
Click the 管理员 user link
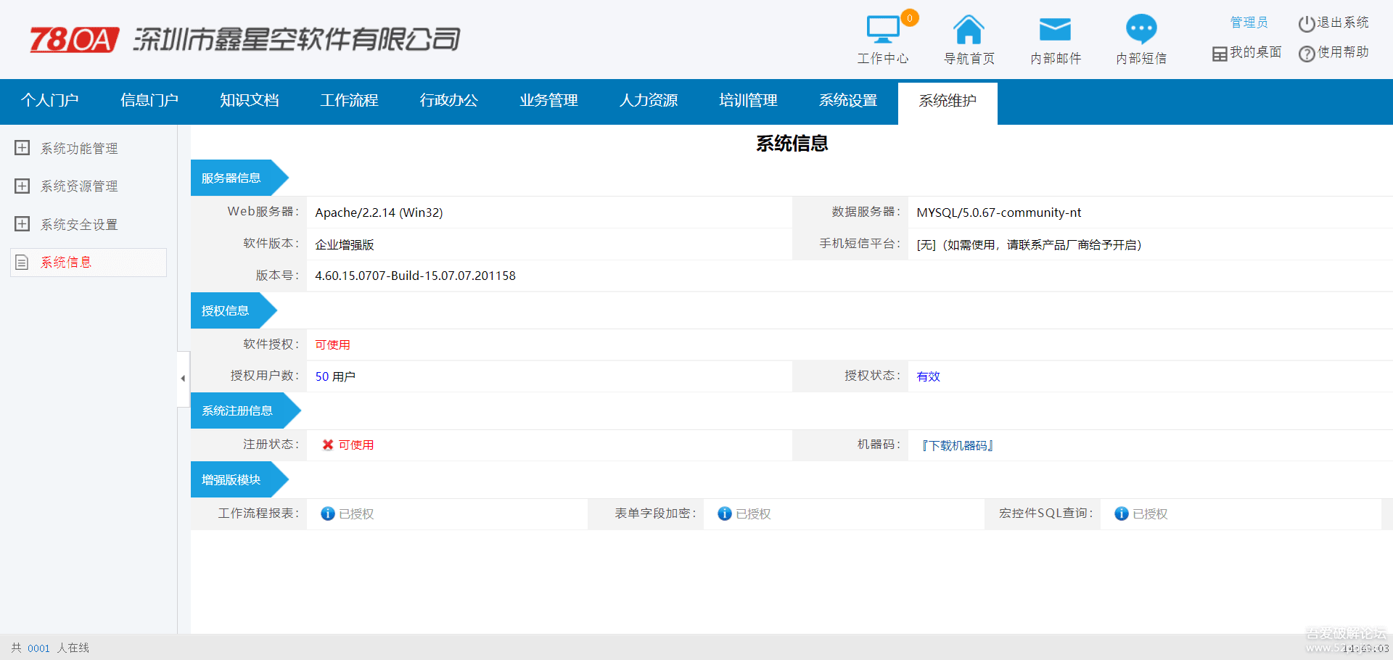coord(1249,22)
